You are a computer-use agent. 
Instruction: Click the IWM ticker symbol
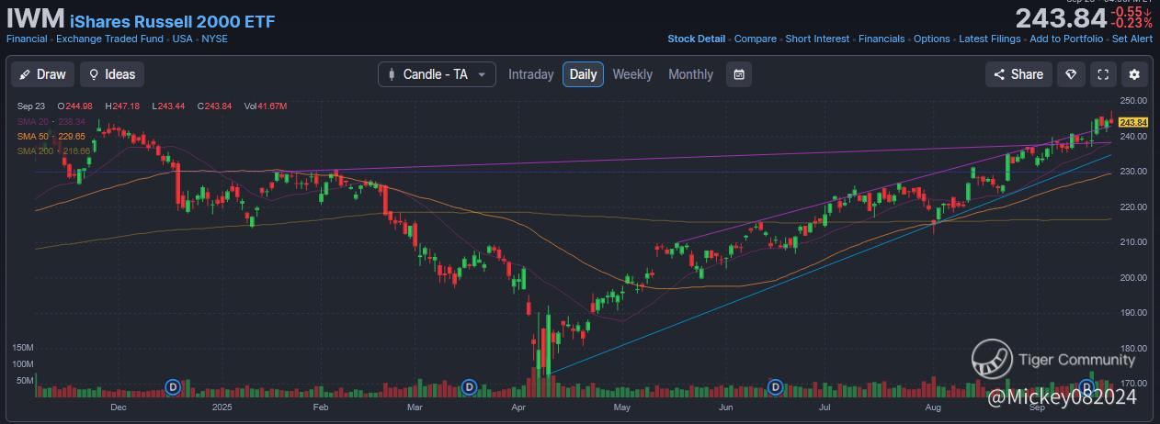click(x=35, y=19)
